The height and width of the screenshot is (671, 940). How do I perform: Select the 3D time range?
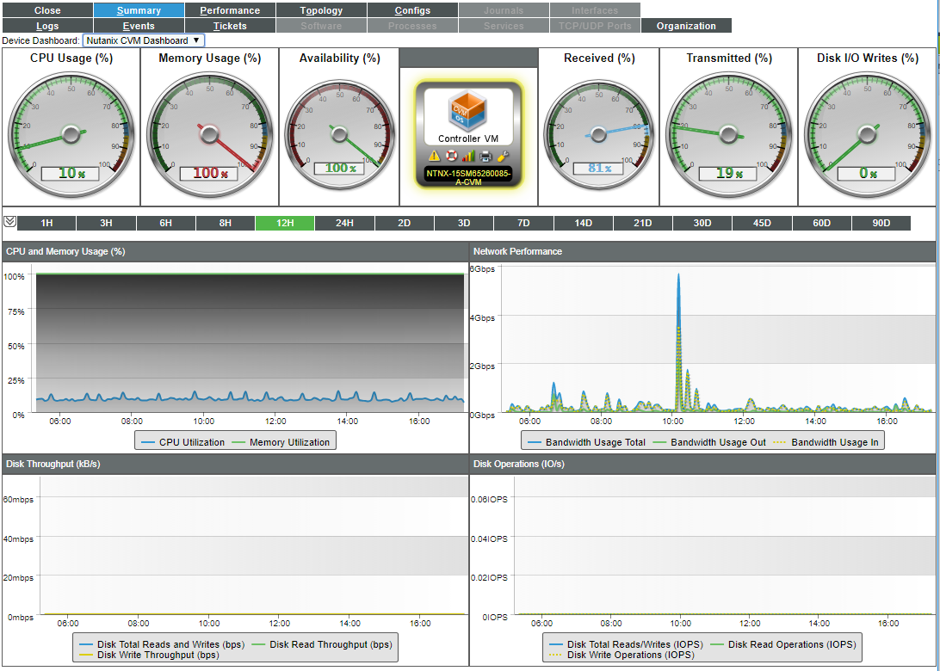click(464, 223)
